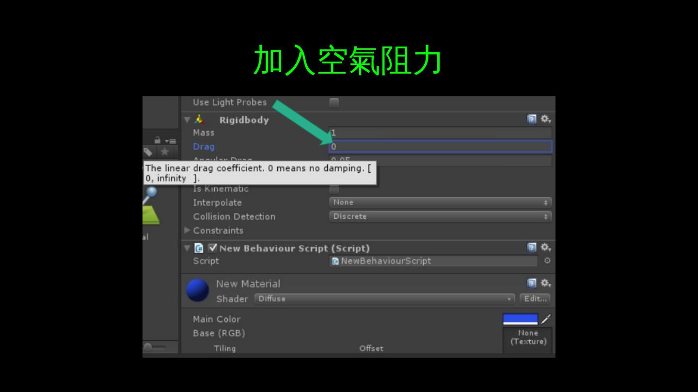Expand the Constraints section
698x392 pixels.
coord(187,230)
